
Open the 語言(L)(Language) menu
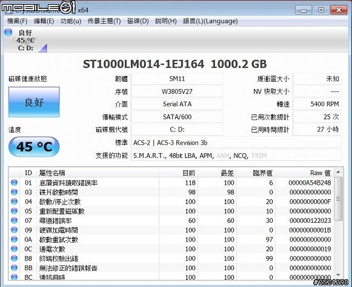pyautogui.click(x=210, y=21)
